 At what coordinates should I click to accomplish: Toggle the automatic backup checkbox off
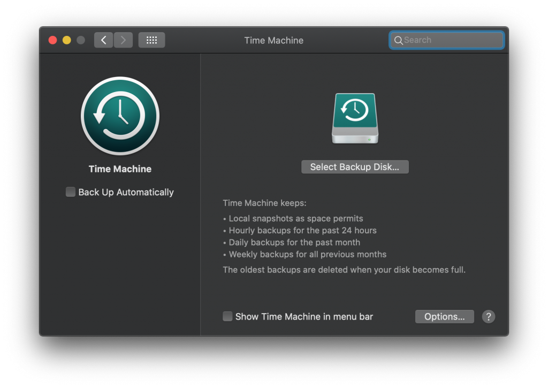tap(70, 192)
